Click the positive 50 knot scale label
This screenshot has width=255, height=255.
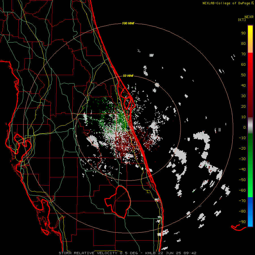point(243,75)
